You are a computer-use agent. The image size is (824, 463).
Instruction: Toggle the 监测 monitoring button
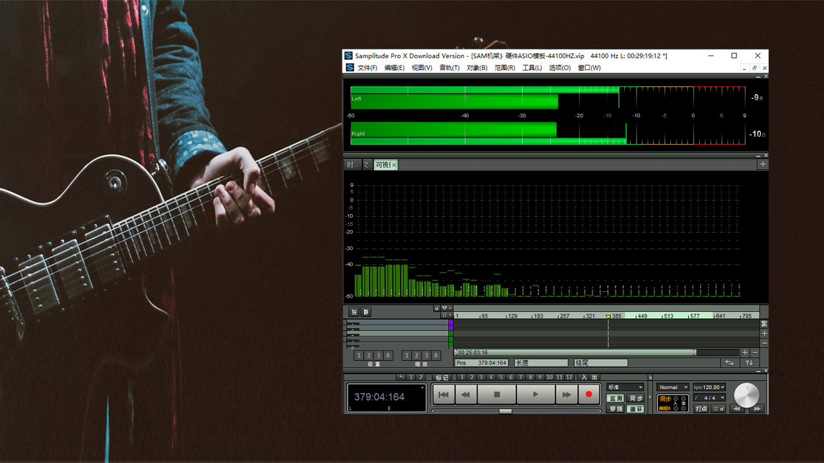615,399
